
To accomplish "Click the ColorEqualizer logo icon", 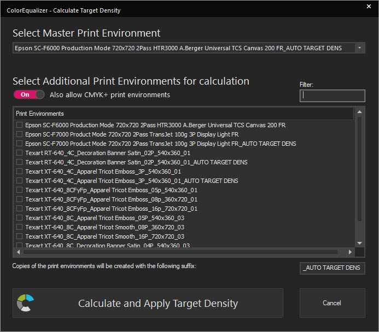I will point(25,303).
